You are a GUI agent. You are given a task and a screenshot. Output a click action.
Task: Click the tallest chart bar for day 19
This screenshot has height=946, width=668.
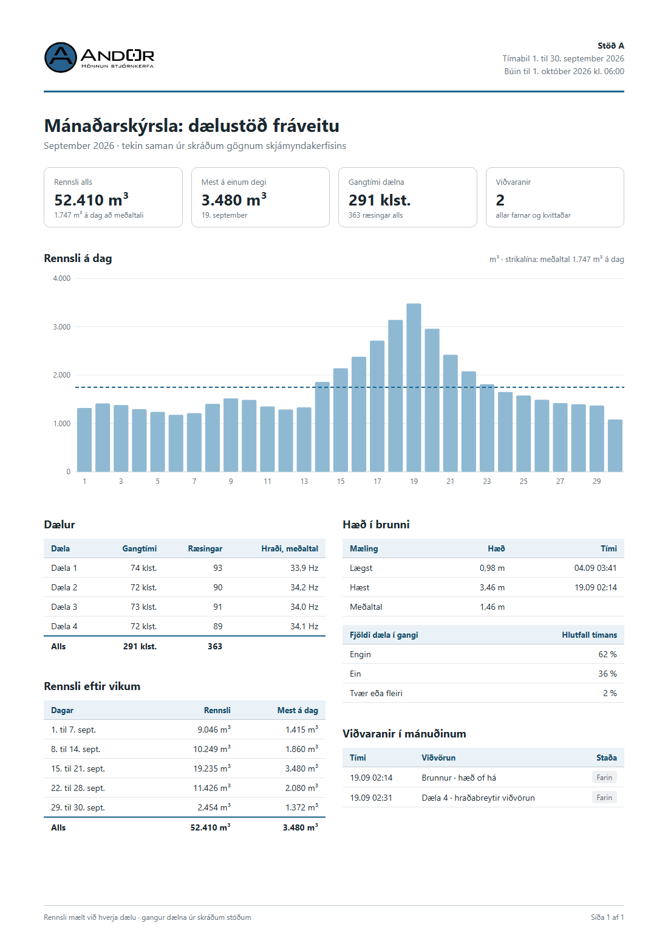pos(414,387)
